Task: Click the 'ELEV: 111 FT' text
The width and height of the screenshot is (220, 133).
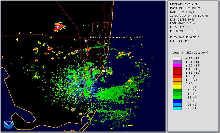Action: pos(180,27)
